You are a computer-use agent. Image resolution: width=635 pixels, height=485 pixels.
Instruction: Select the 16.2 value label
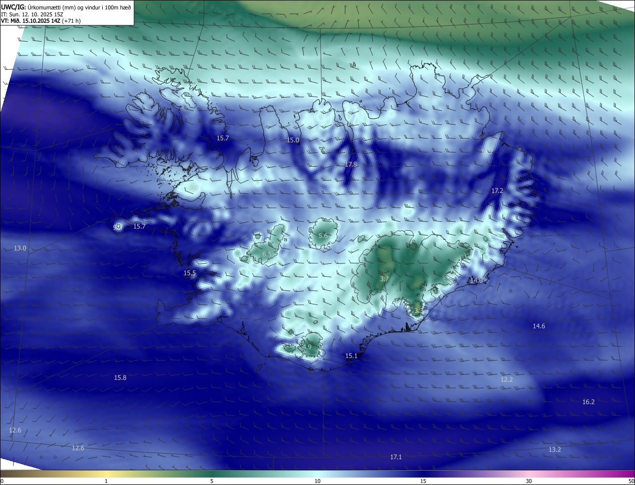pyautogui.click(x=588, y=402)
